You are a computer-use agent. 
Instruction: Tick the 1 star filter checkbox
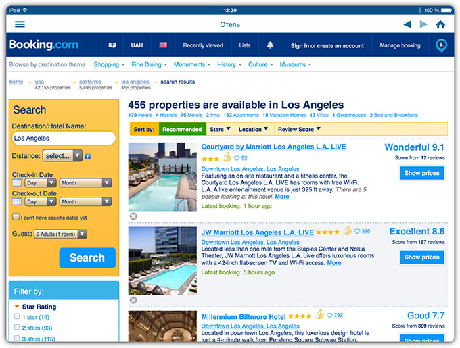17,316
